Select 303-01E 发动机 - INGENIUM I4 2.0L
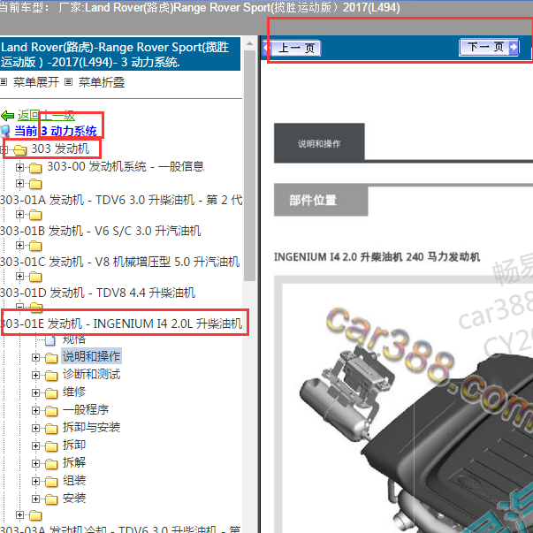The width and height of the screenshot is (533, 533). pos(121,324)
